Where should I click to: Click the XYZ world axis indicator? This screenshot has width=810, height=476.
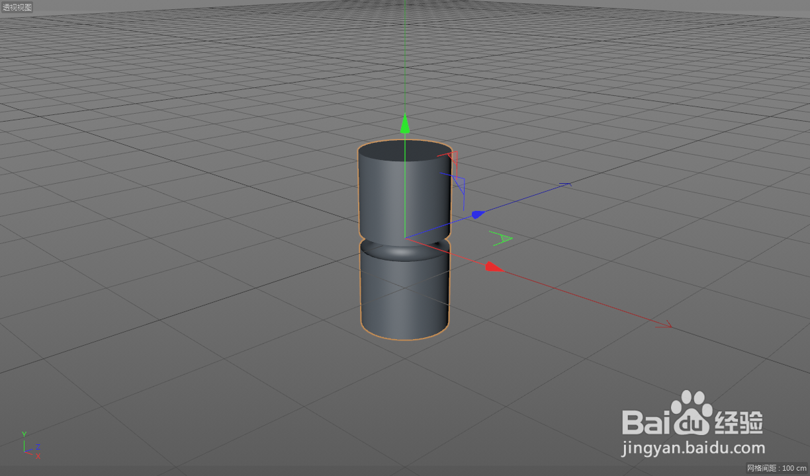(x=30, y=444)
